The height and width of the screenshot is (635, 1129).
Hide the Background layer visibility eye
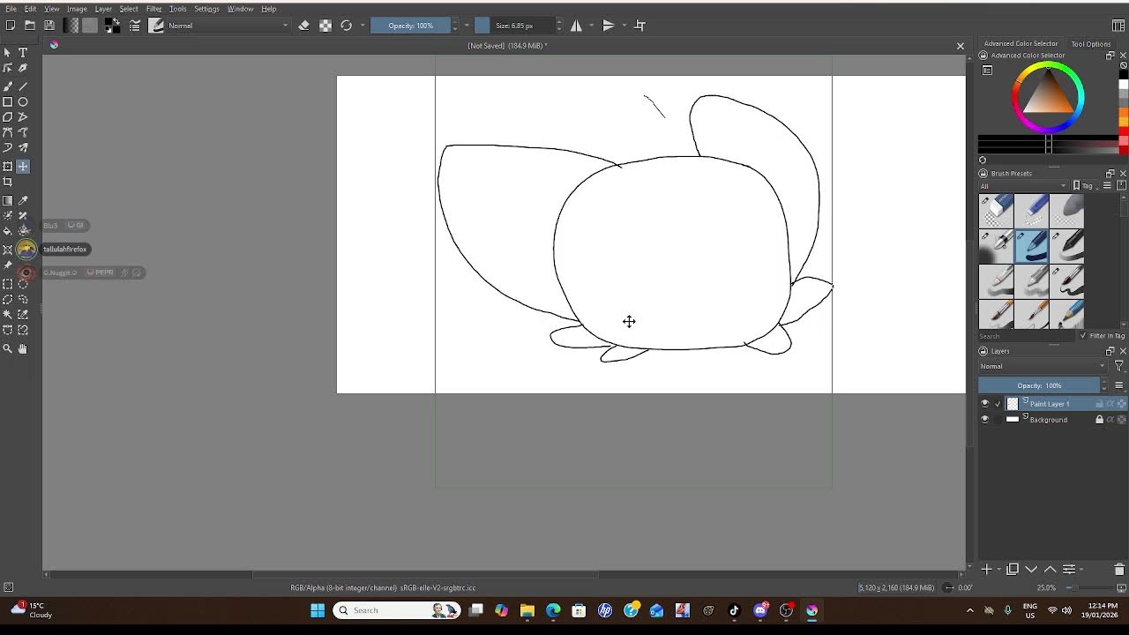tap(985, 420)
